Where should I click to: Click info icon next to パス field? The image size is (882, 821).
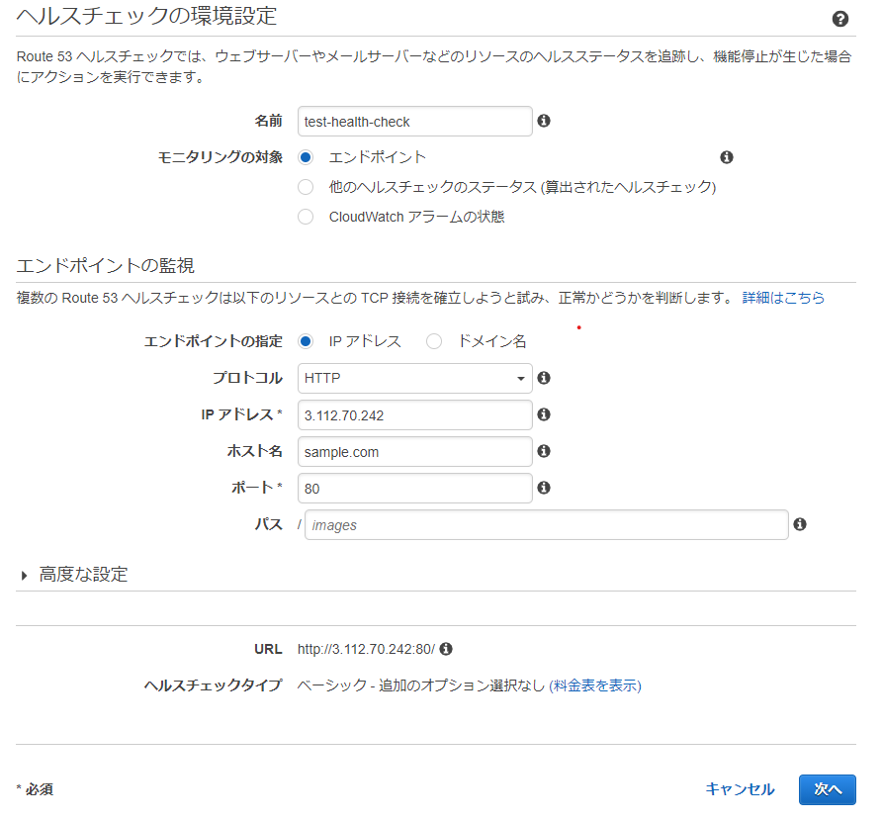pyautogui.click(x=800, y=524)
